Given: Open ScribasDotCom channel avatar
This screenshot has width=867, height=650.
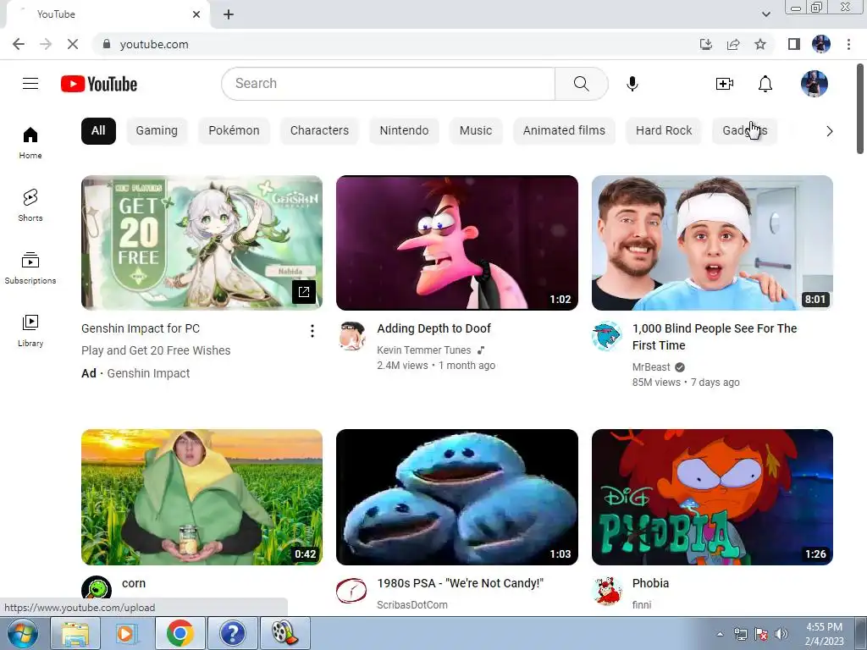Looking at the screenshot, I should pyautogui.click(x=351, y=590).
